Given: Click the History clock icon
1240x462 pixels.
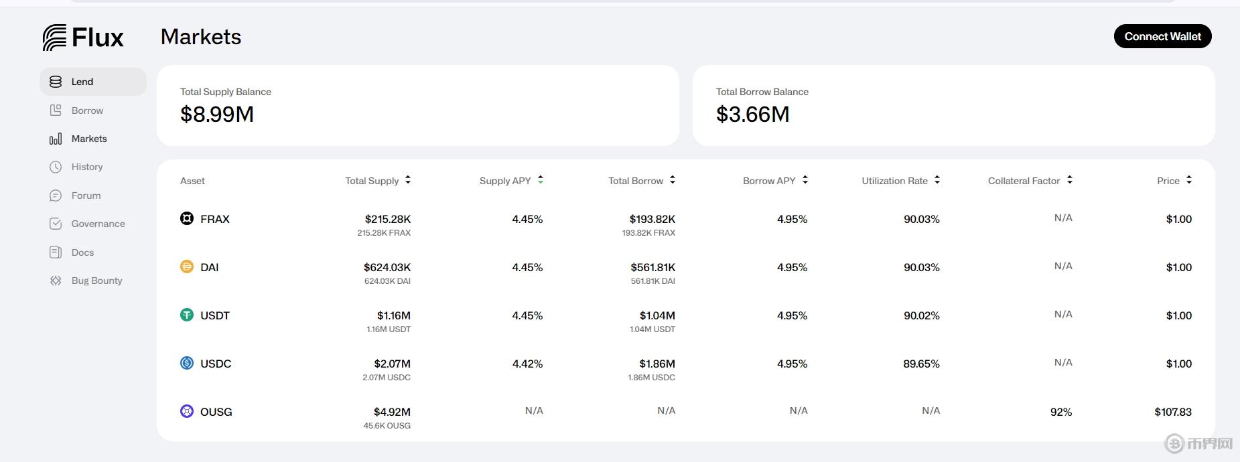Looking at the screenshot, I should [x=56, y=167].
